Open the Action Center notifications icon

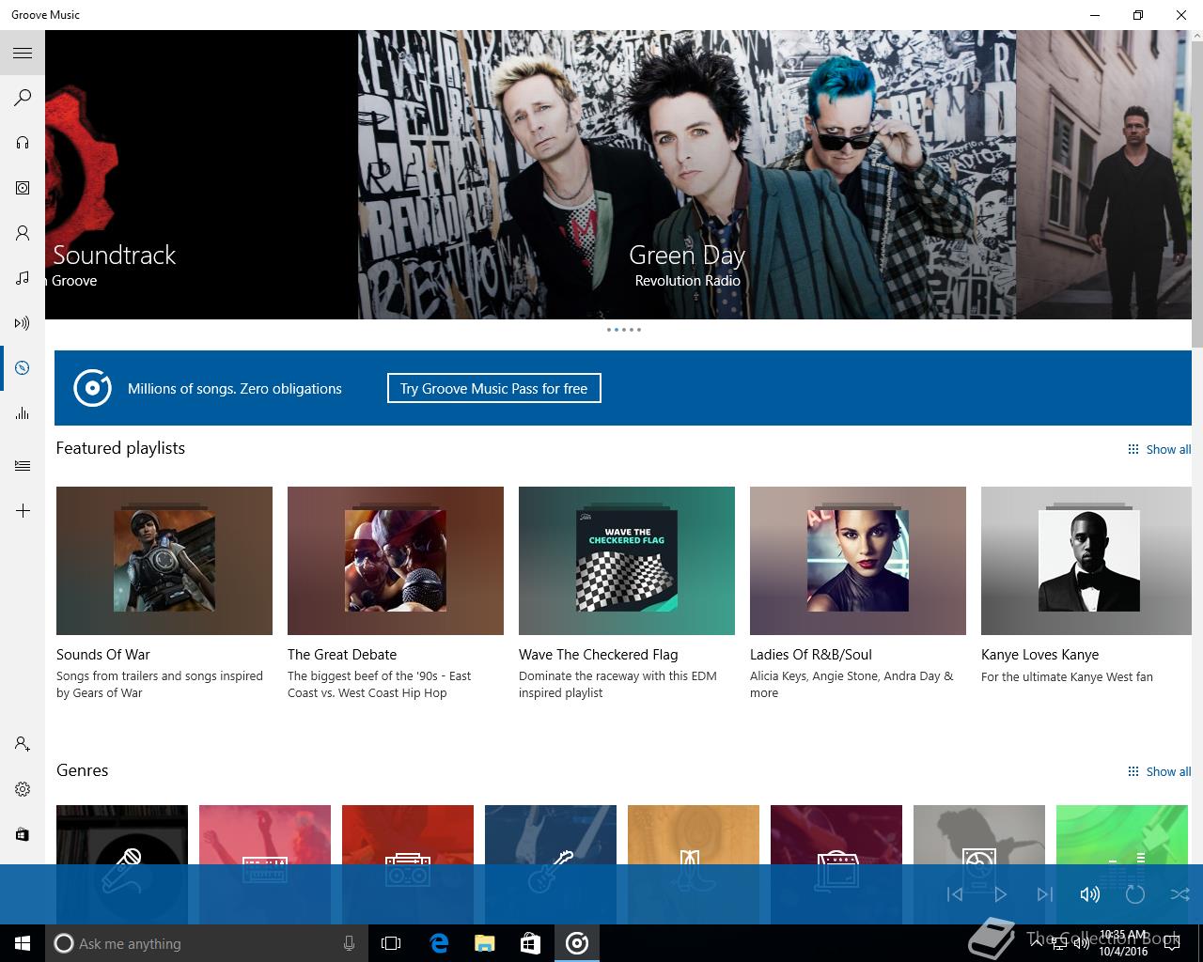1171,943
